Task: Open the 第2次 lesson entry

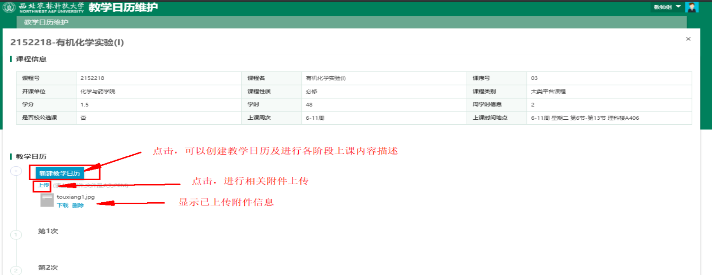Action: coord(48,268)
